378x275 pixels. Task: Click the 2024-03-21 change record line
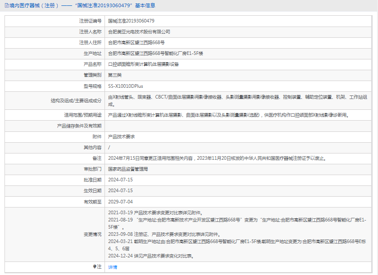pos(237,245)
